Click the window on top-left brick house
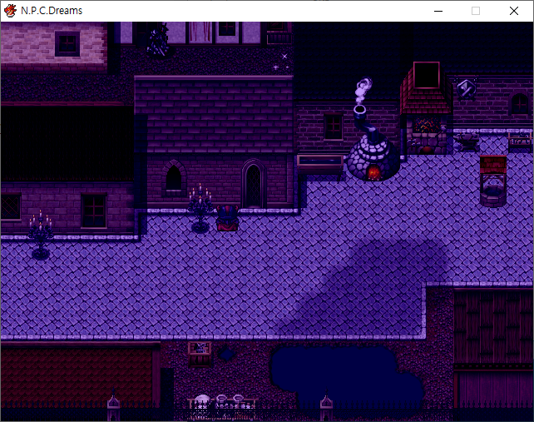Viewport: 534px width, 422px height. point(67,43)
